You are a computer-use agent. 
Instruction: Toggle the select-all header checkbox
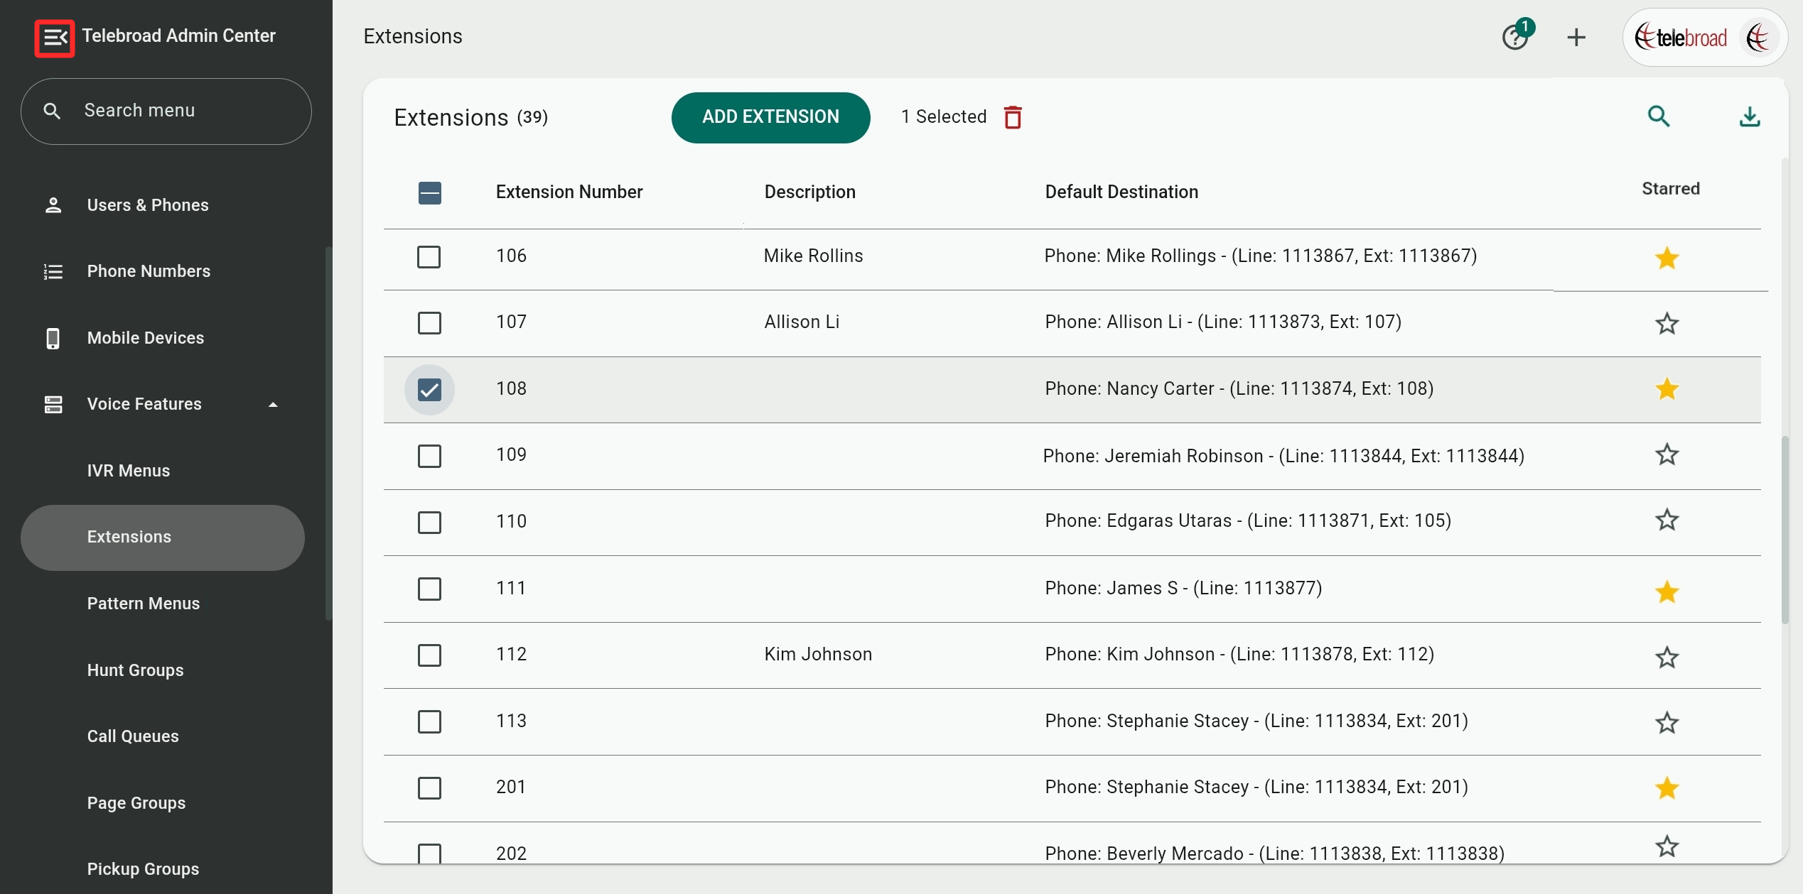[x=429, y=192]
